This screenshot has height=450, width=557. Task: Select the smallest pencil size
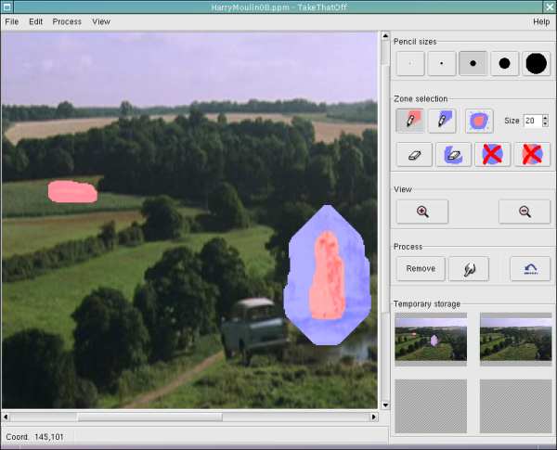click(410, 64)
